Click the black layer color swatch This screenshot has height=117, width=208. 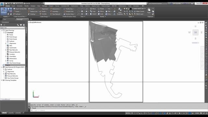pos(131,9)
